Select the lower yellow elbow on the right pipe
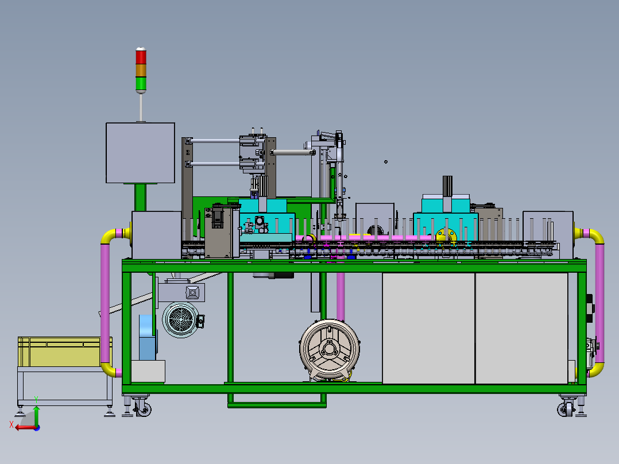 (596, 370)
